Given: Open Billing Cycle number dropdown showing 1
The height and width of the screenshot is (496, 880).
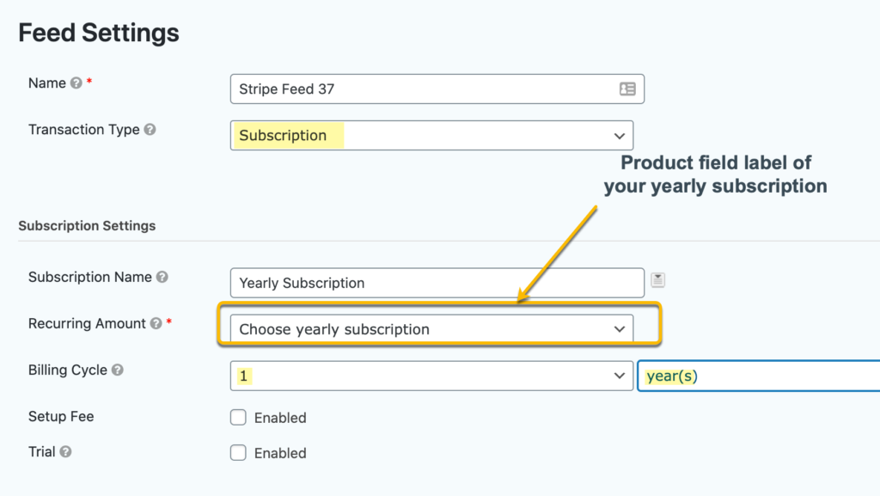Looking at the screenshot, I should [x=431, y=376].
